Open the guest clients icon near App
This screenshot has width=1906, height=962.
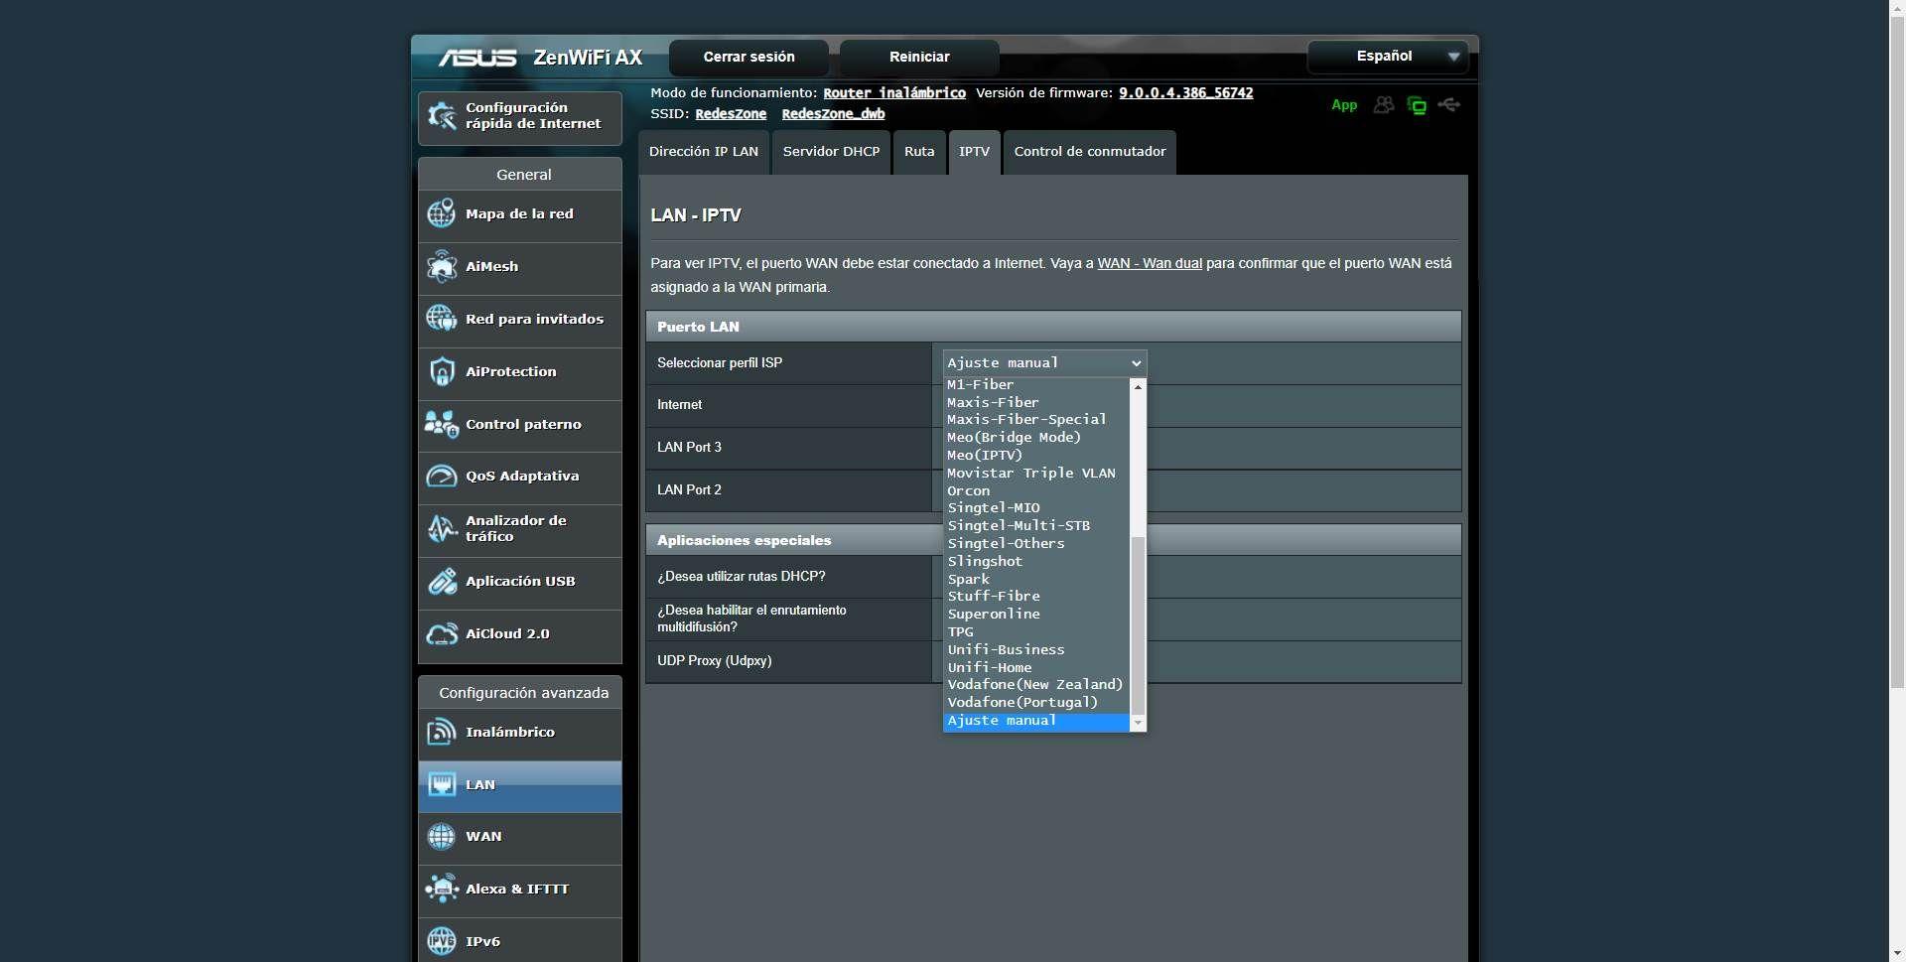point(1384,104)
